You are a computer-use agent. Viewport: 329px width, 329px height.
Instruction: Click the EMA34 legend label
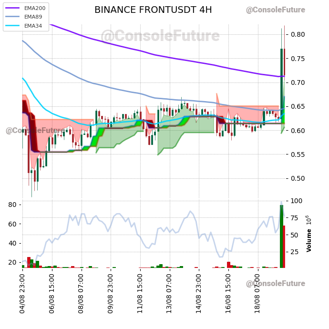33,26
